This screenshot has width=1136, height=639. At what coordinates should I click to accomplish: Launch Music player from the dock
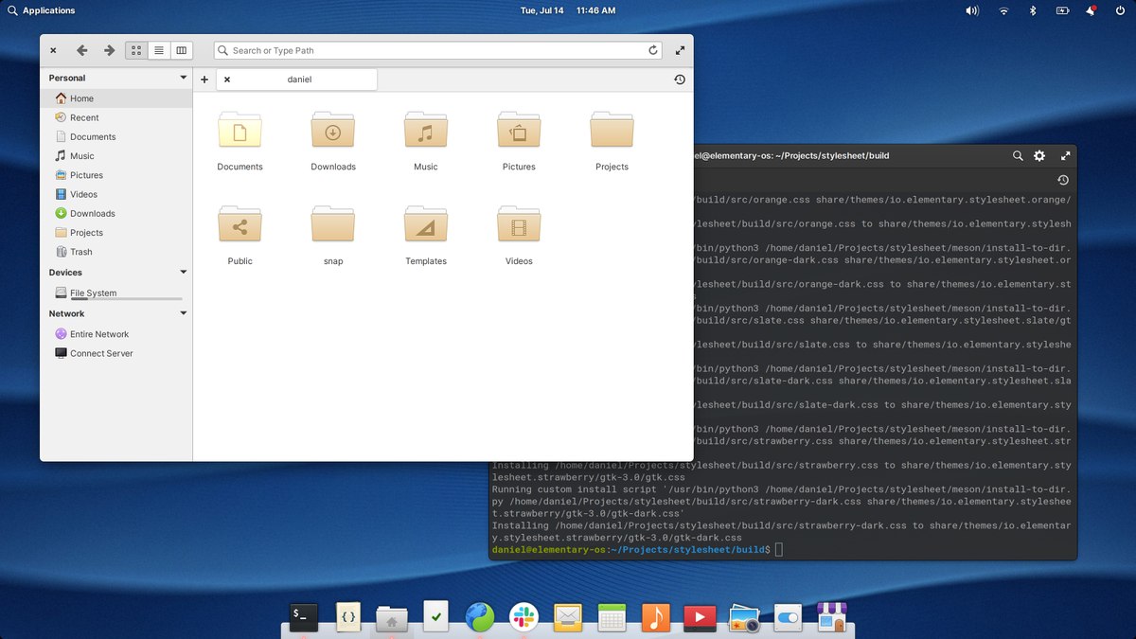[655, 617]
